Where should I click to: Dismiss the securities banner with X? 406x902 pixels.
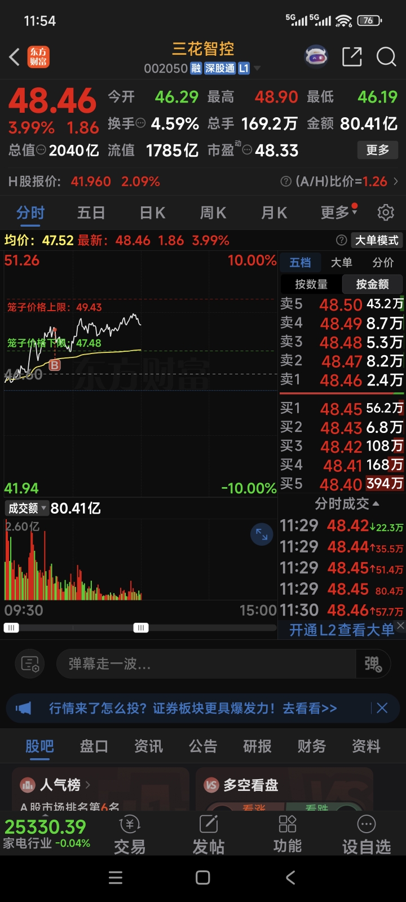[382, 708]
